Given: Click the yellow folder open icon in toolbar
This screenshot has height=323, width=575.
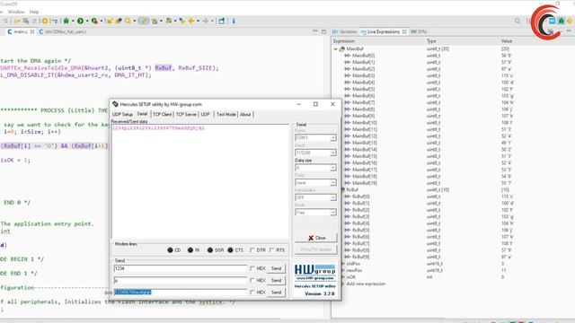Looking at the screenshot, I should (x=110, y=22).
